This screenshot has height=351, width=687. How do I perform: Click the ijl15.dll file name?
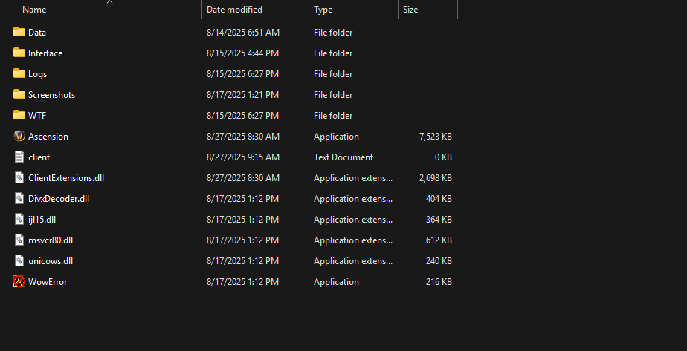(x=43, y=220)
